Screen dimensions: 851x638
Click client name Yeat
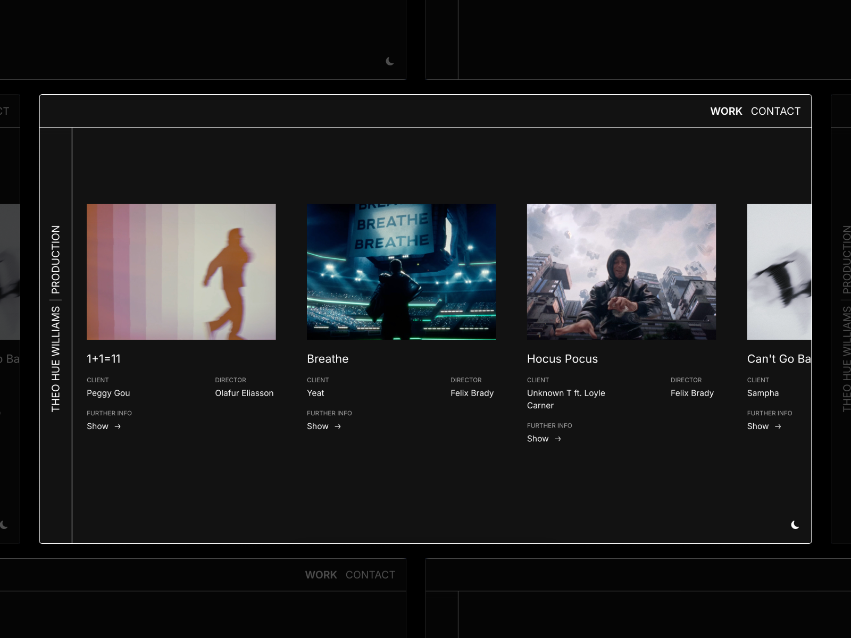[x=315, y=393]
